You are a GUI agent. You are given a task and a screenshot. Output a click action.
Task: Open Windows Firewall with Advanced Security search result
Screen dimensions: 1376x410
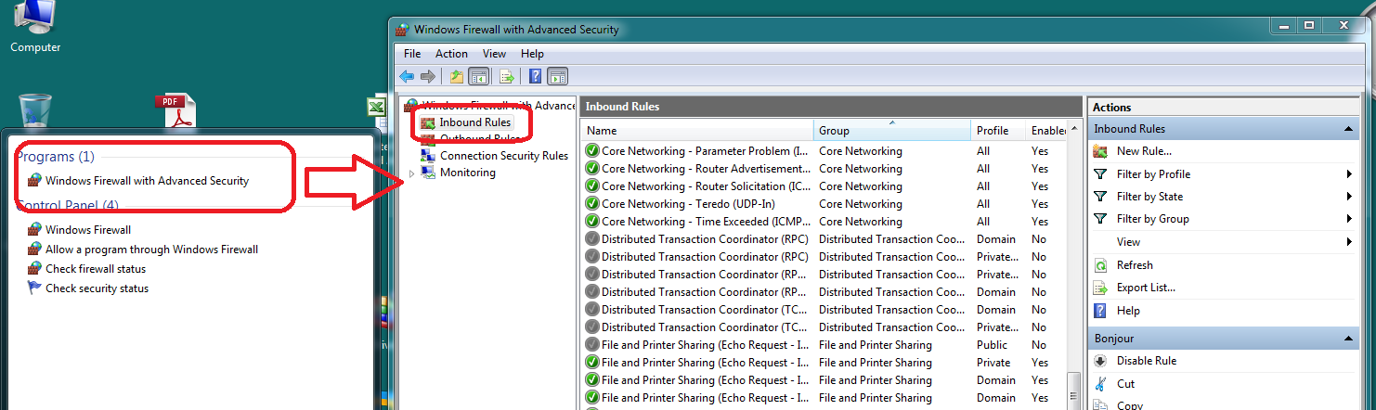pos(147,181)
